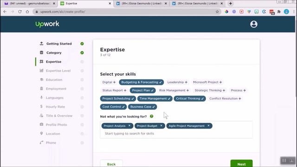Go to Education step

click(x=54, y=80)
